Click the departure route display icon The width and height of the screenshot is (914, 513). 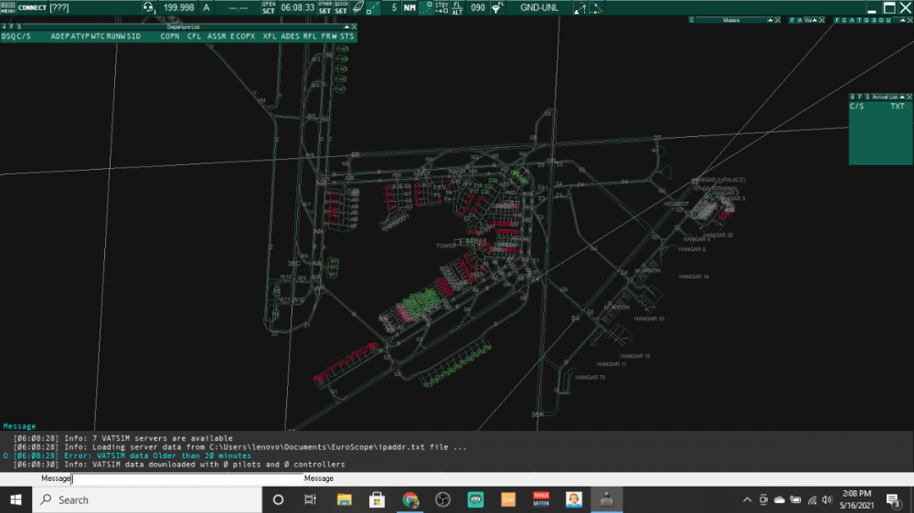point(579,7)
